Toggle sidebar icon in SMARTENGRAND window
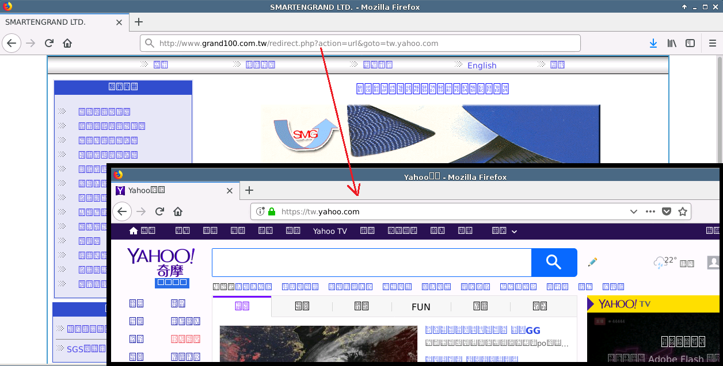Screen dimensions: 723x366 point(690,43)
